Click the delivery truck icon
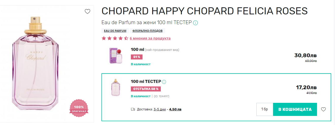This screenshot has height=125, width=335. pos(133,109)
